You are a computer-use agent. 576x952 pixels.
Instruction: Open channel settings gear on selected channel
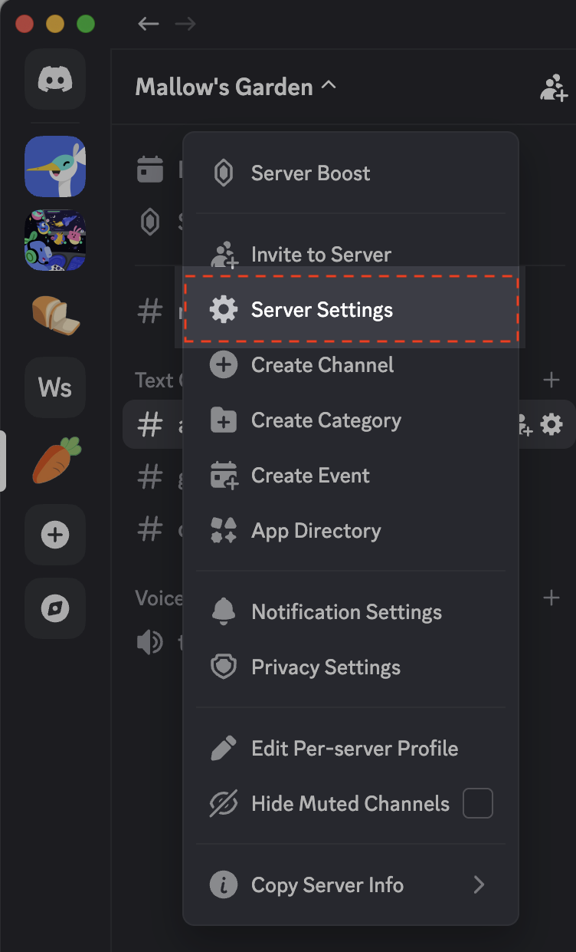[551, 423]
